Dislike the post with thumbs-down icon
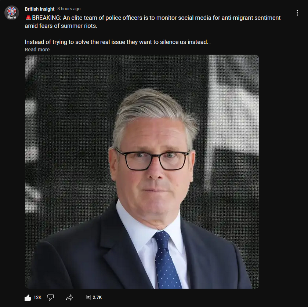 (50, 297)
